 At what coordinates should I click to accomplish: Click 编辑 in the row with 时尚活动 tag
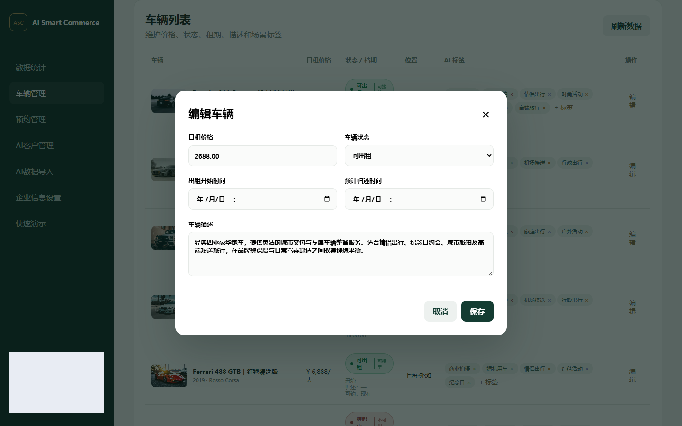pos(632,101)
